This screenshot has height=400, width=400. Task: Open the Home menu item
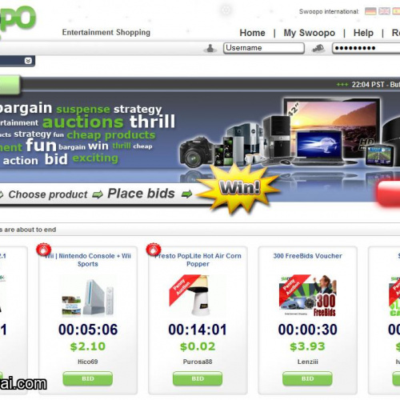252,33
